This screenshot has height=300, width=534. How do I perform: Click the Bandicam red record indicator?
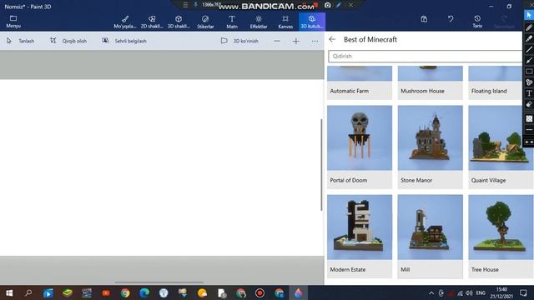coord(316,5)
